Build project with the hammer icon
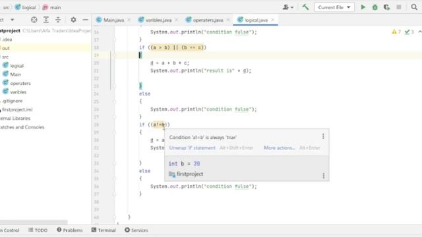The image size is (422, 237). tap(305, 7)
